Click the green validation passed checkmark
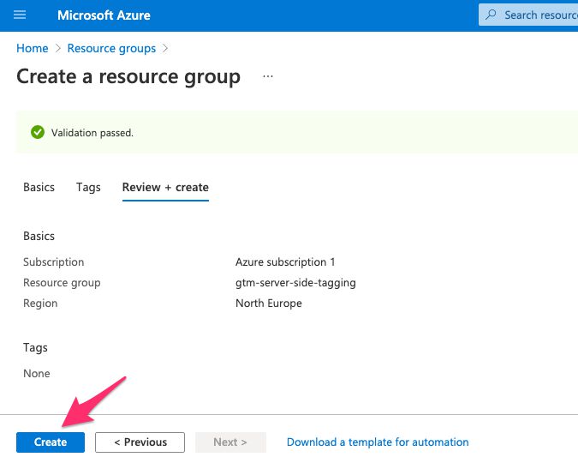578x457 pixels. point(38,132)
